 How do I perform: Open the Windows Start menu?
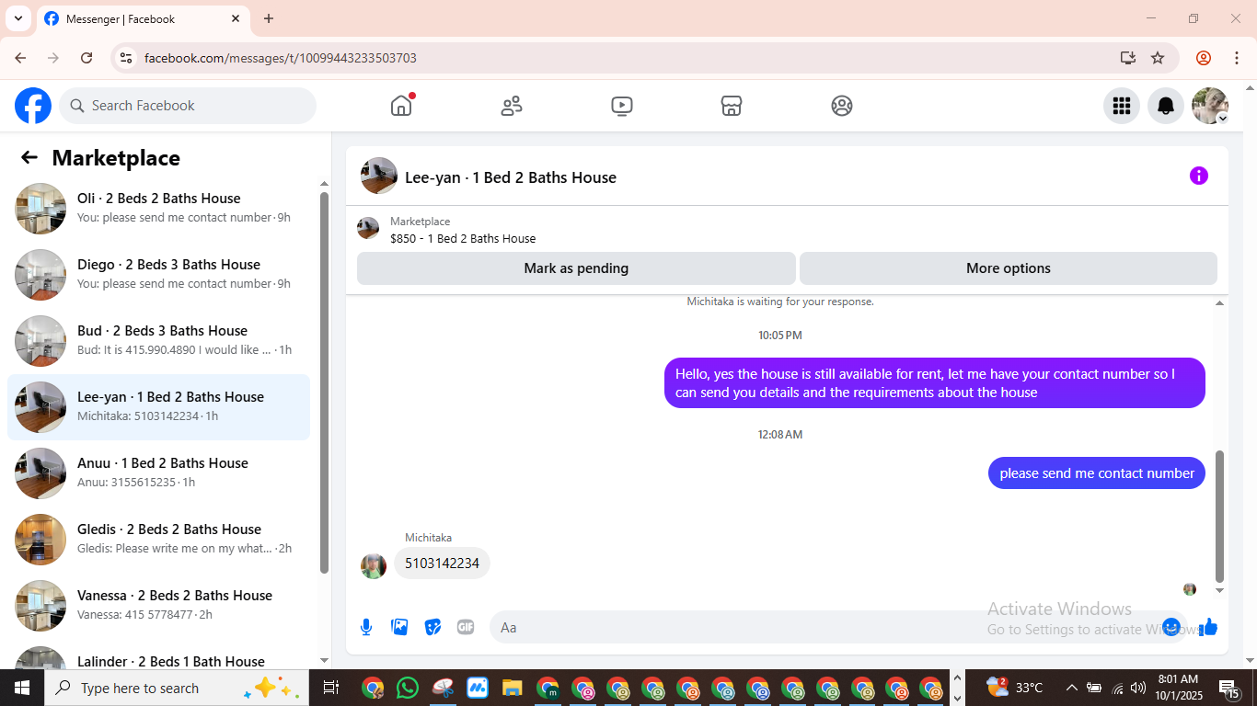tap(22, 688)
